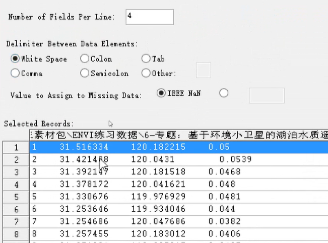
Task: Click the file path column header
Action: 179,135
